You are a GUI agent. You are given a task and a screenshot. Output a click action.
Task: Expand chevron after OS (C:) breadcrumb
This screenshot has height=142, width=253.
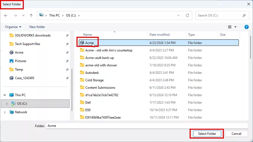point(79,16)
